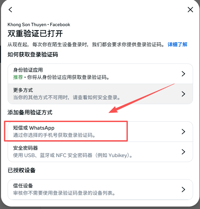
Task: Click the chevron on 短信或 WhatsApp row
Action: (x=183, y=132)
